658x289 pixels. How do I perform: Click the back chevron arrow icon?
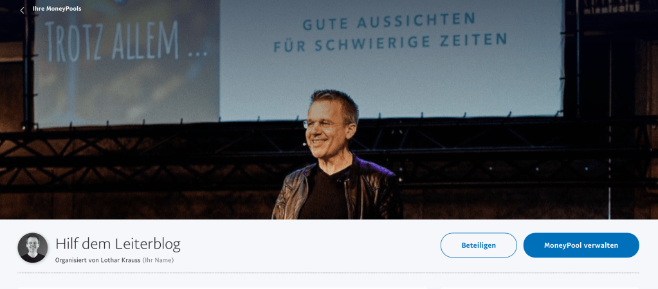pyautogui.click(x=22, y=10)
